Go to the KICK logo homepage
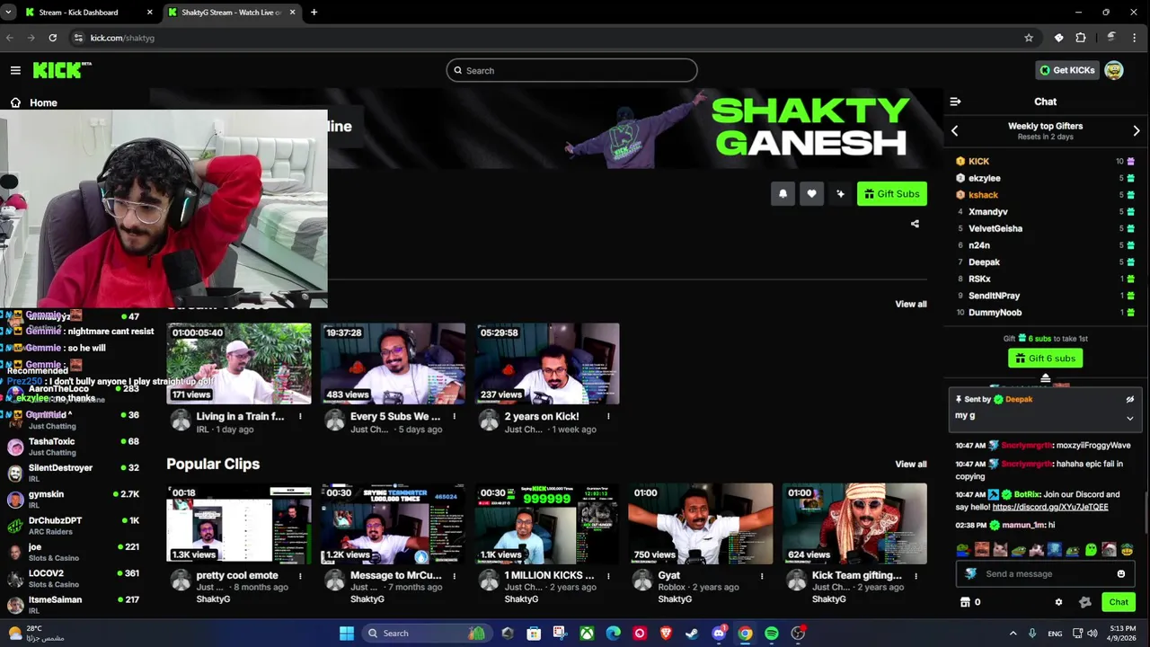 [x=62, y=70]
